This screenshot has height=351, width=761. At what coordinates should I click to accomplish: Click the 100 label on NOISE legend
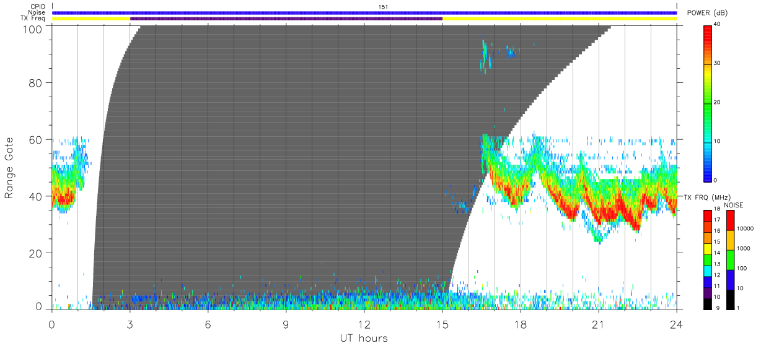tap(741, 269)
